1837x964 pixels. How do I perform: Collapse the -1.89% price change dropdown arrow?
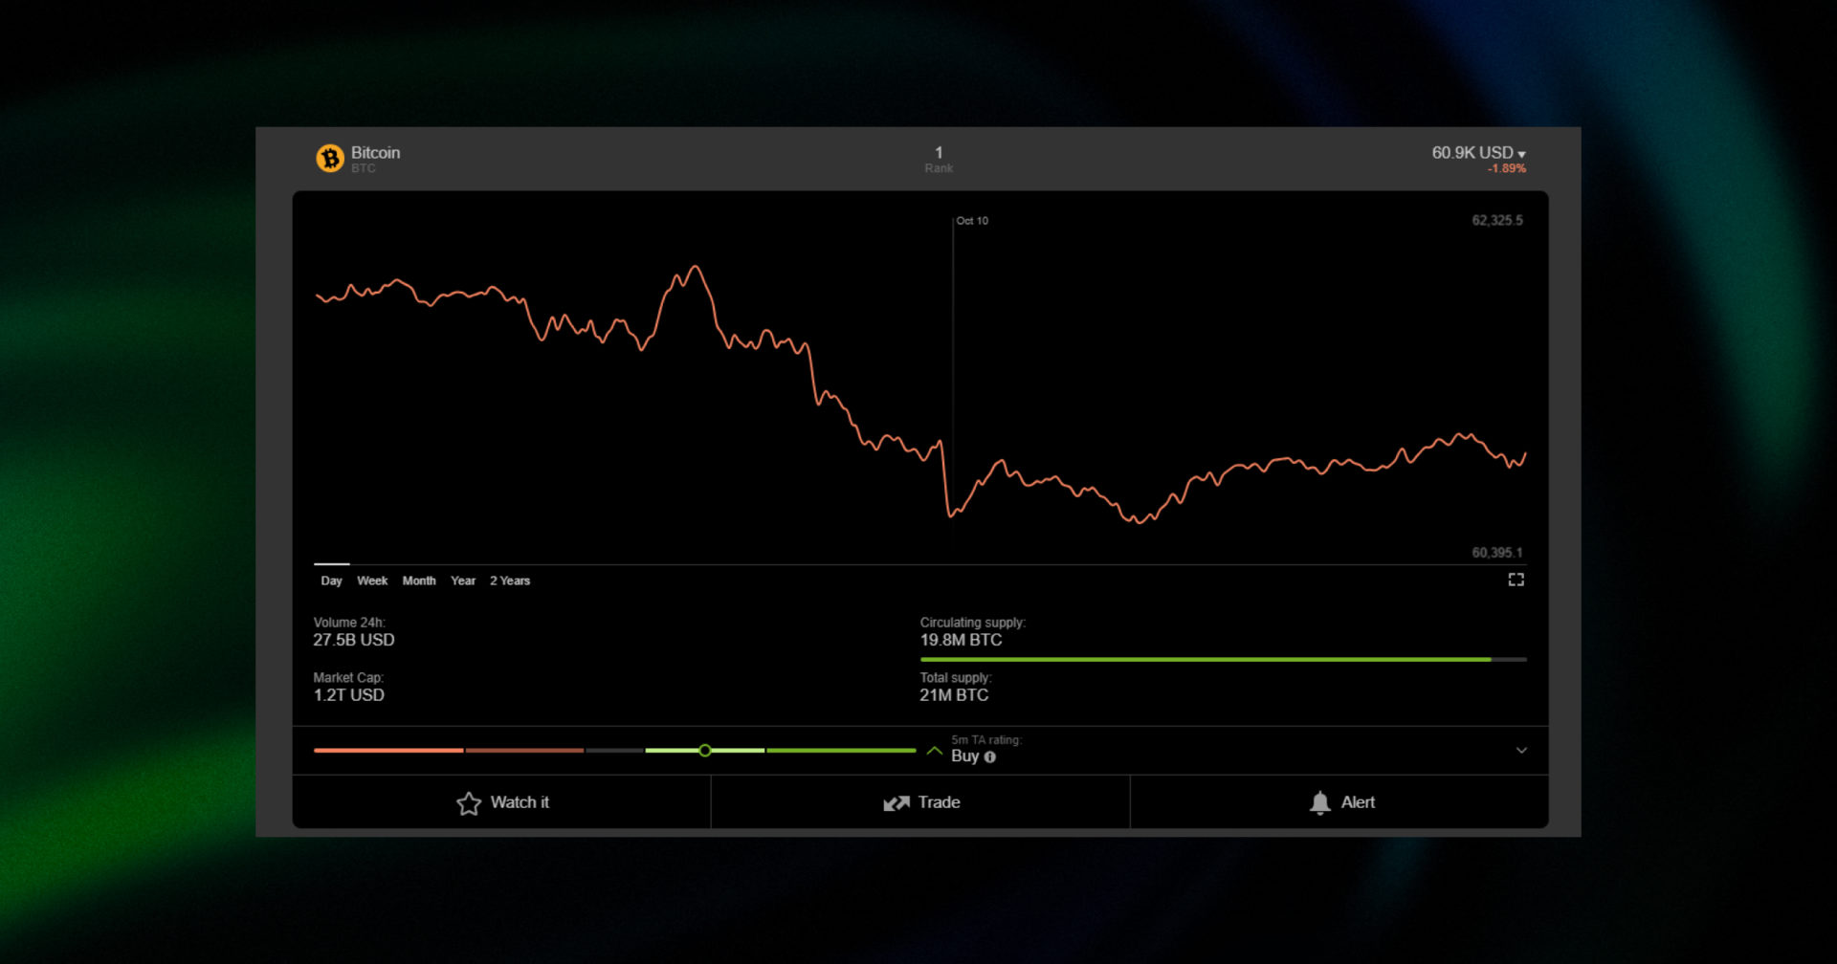coord(1523,152)
